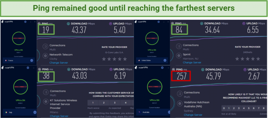Viewport: 268px width, 118px height.
Task: Click the upload arrow icon above 6.19
Action: [x=111, y=69]
